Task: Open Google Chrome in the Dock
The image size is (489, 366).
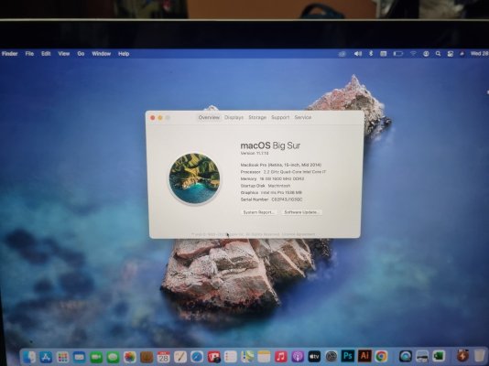Action: point(382,356)
